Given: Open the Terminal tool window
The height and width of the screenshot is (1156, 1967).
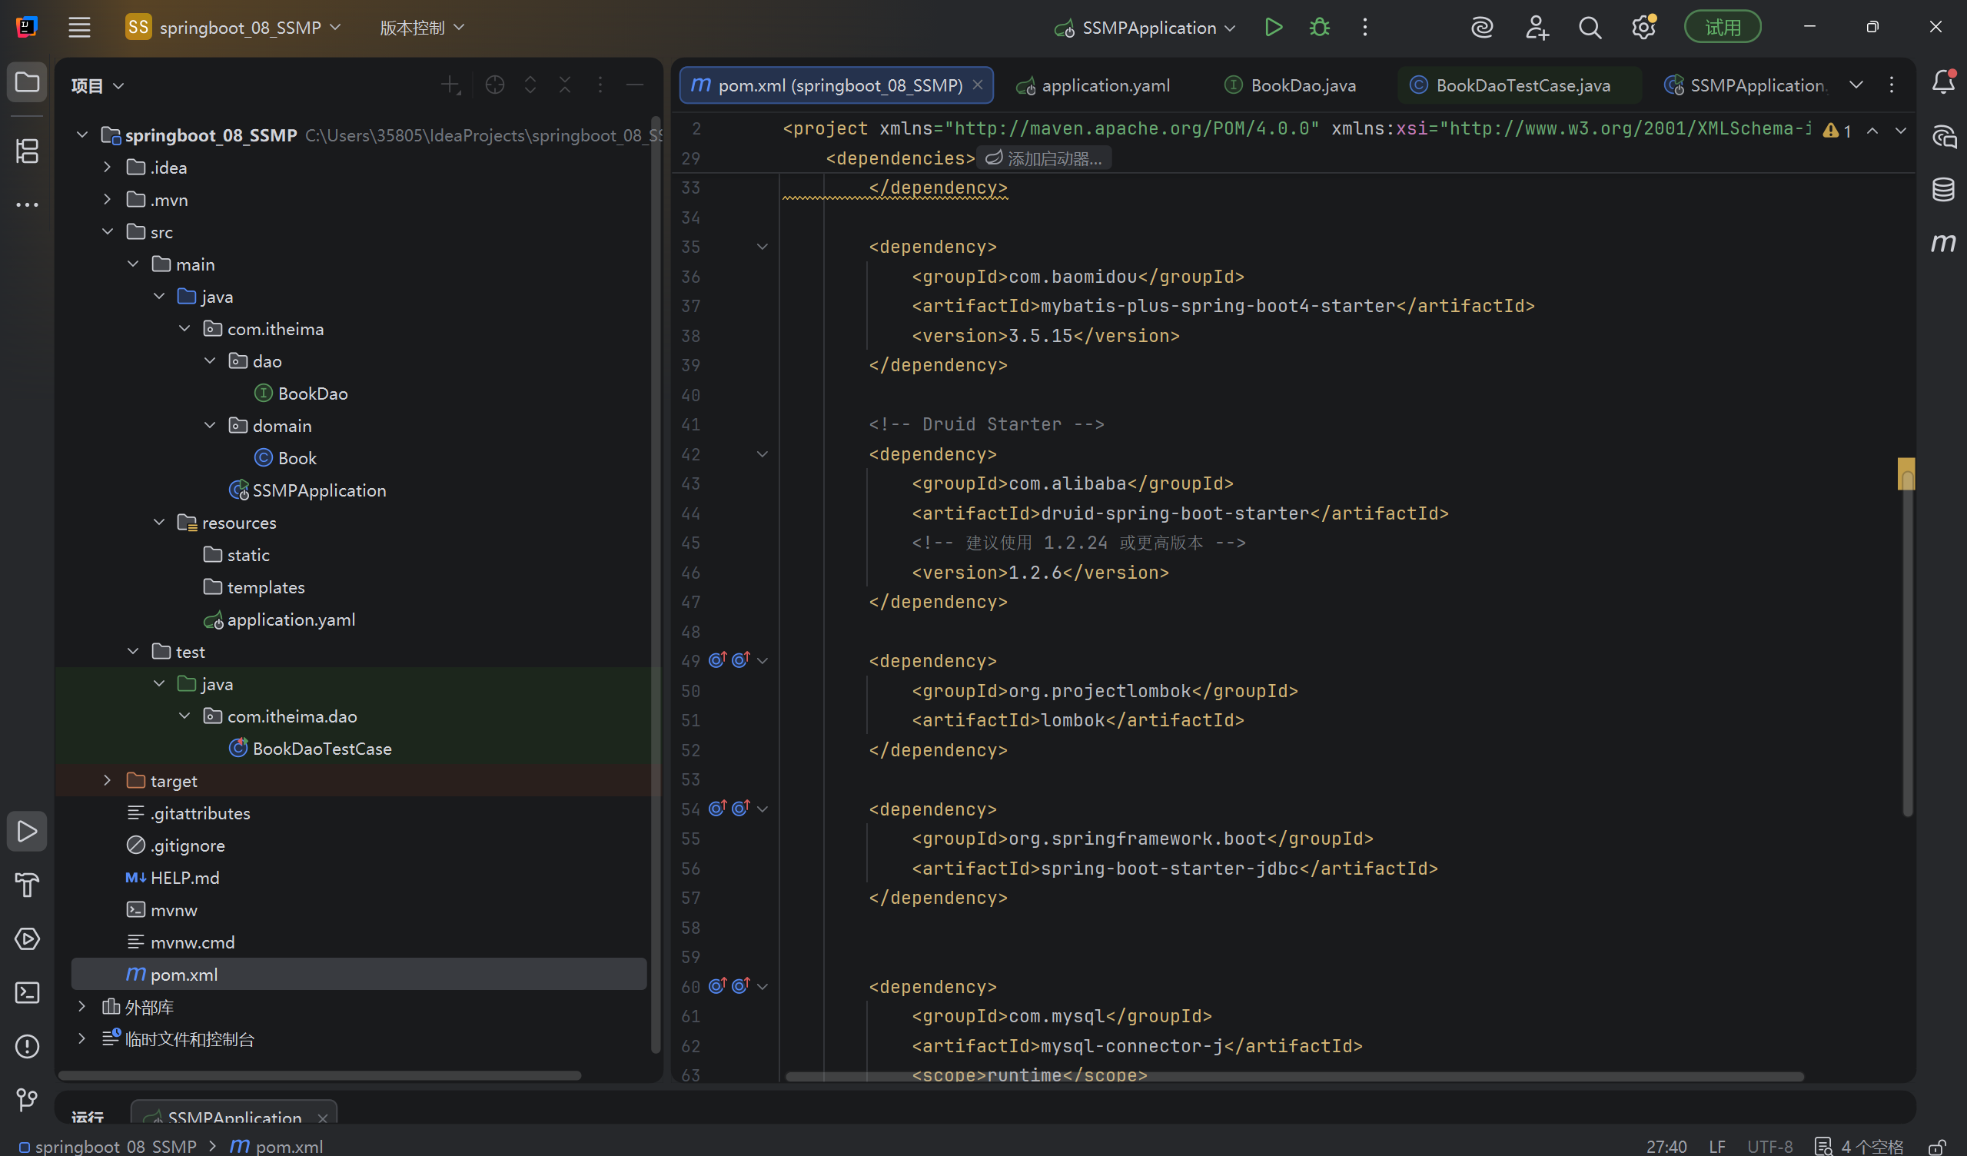Looking at the screenshot, I should (x=28, y=993).
